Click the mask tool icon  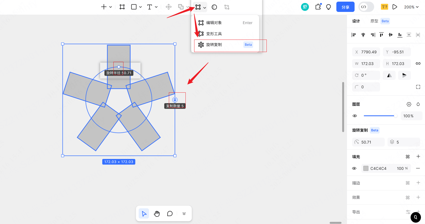pyautogui.click(x=214, y=7)
